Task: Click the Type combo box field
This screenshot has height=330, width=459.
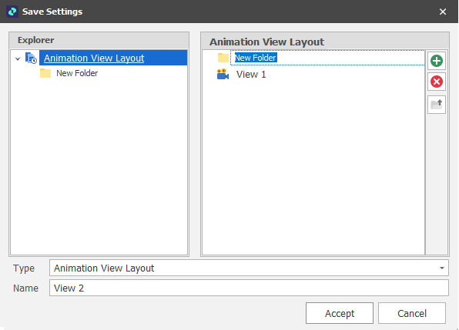Action: pos(249,268)
